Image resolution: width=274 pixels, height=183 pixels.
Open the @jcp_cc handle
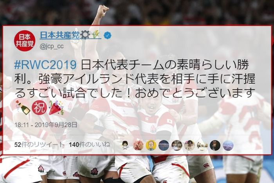point(52,47)
